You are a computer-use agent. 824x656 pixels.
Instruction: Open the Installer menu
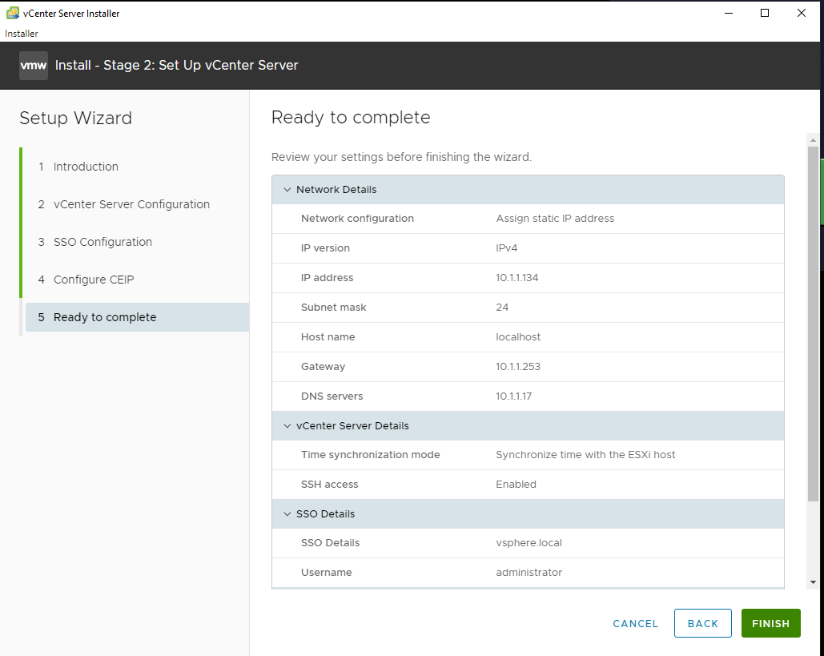(22, 34)
